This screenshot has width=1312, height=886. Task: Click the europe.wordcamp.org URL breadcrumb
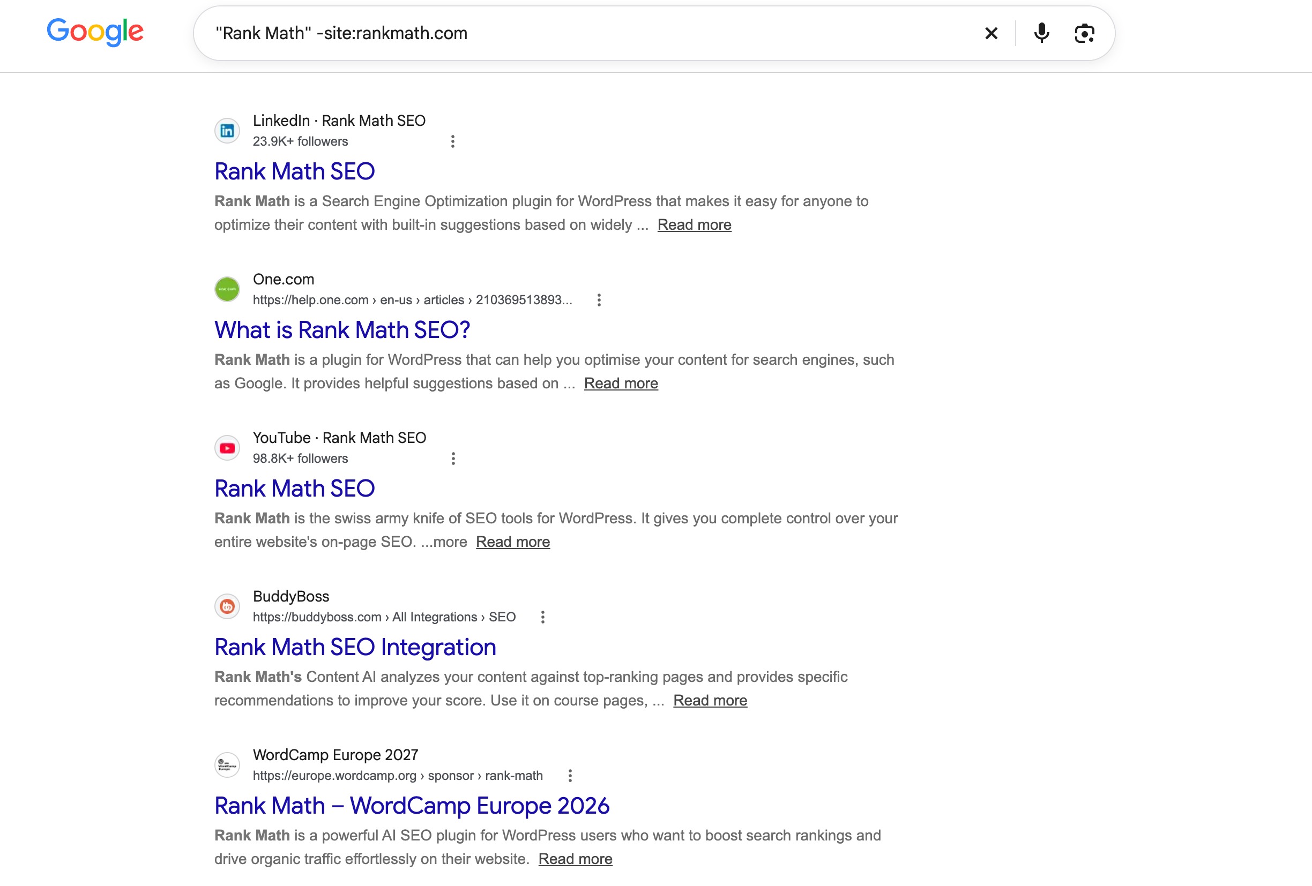pos(398,776)
